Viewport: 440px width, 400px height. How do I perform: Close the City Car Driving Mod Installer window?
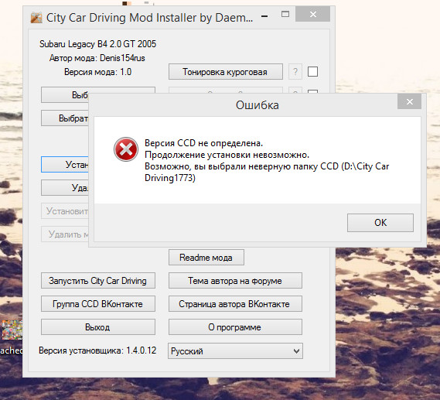click(313, 15)
